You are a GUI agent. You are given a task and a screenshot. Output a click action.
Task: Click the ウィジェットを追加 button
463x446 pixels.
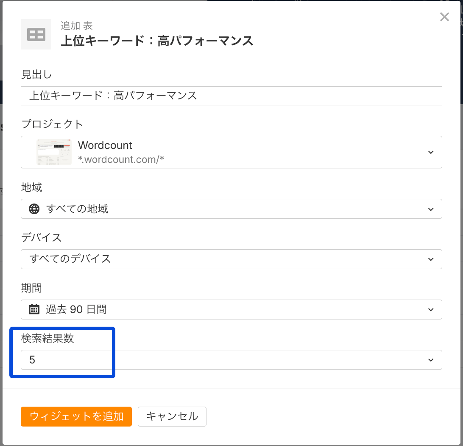[x=76, y=416]
